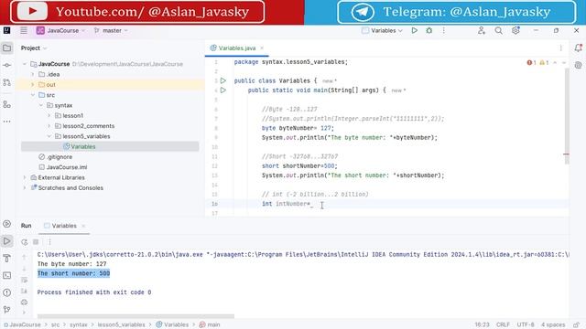Collapse the syntax package
This screenshot has height=329, width=586.
(x=40, y=106)
